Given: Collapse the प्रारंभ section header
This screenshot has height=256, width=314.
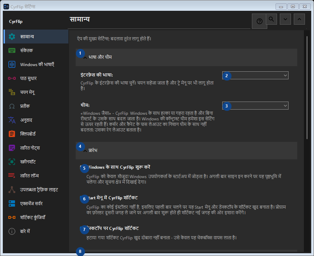Looking at the screenshot, I should [186, 151].
